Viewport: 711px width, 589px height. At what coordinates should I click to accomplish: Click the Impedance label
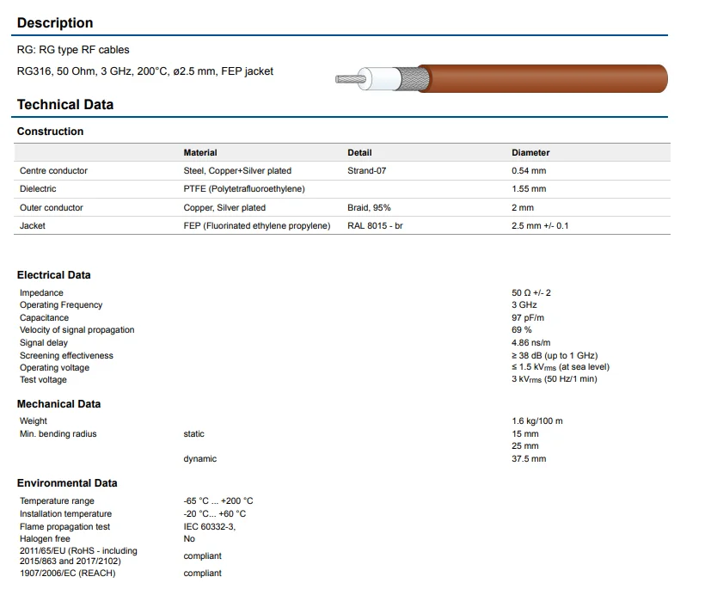(41, 292)
